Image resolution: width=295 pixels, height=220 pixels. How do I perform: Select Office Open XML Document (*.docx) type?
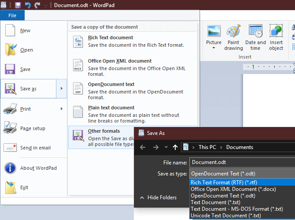pos(242,189)
